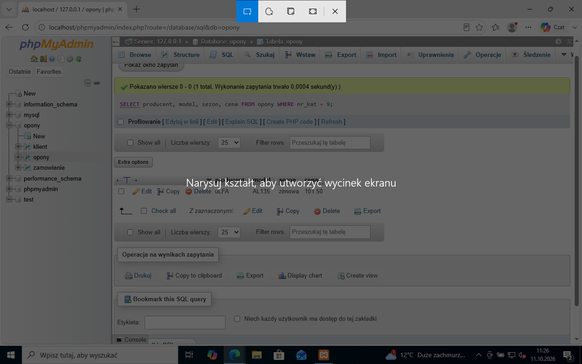Select fullscreen snip mode icon

[x=313, y=11]
